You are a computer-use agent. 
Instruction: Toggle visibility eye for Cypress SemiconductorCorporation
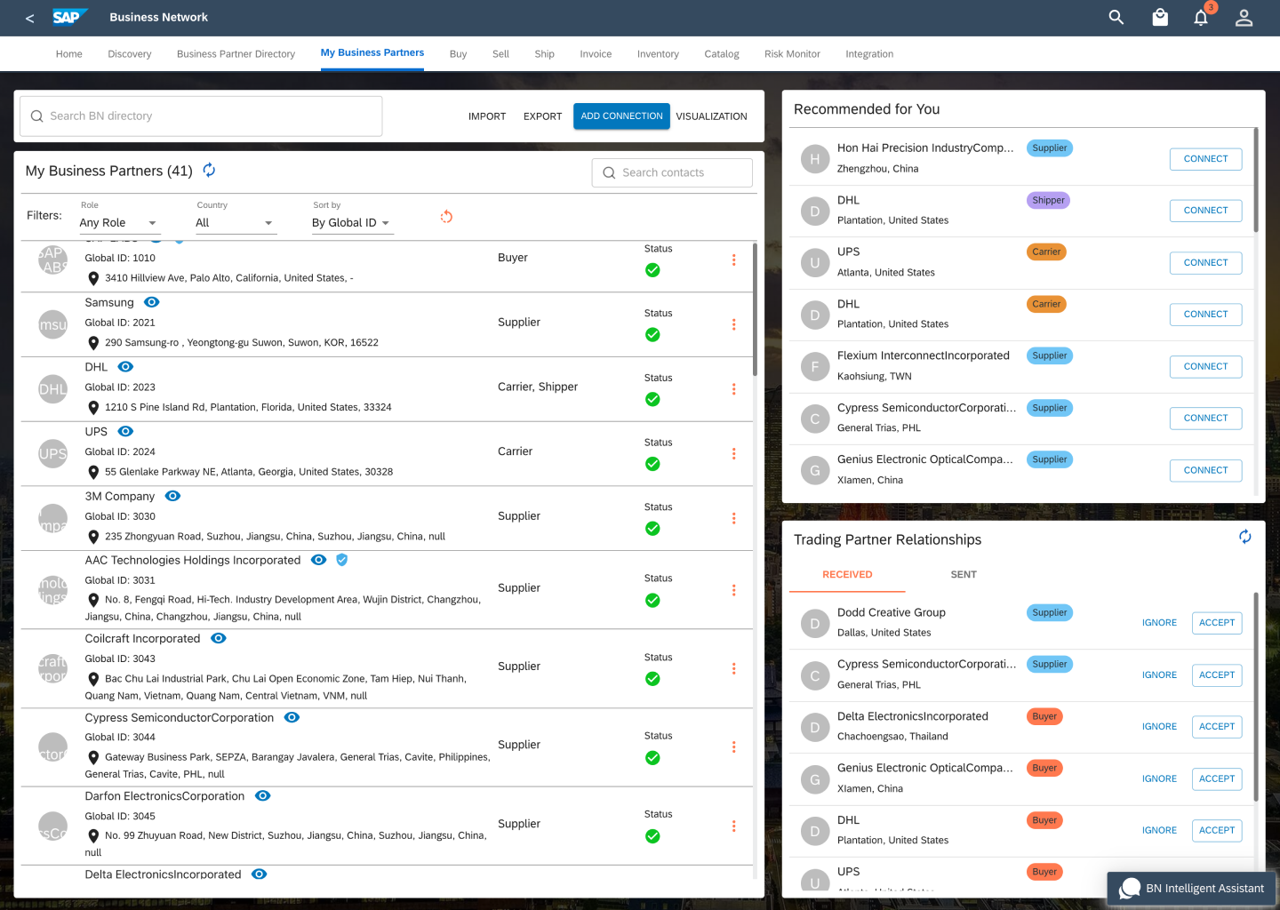click(292, 717)
